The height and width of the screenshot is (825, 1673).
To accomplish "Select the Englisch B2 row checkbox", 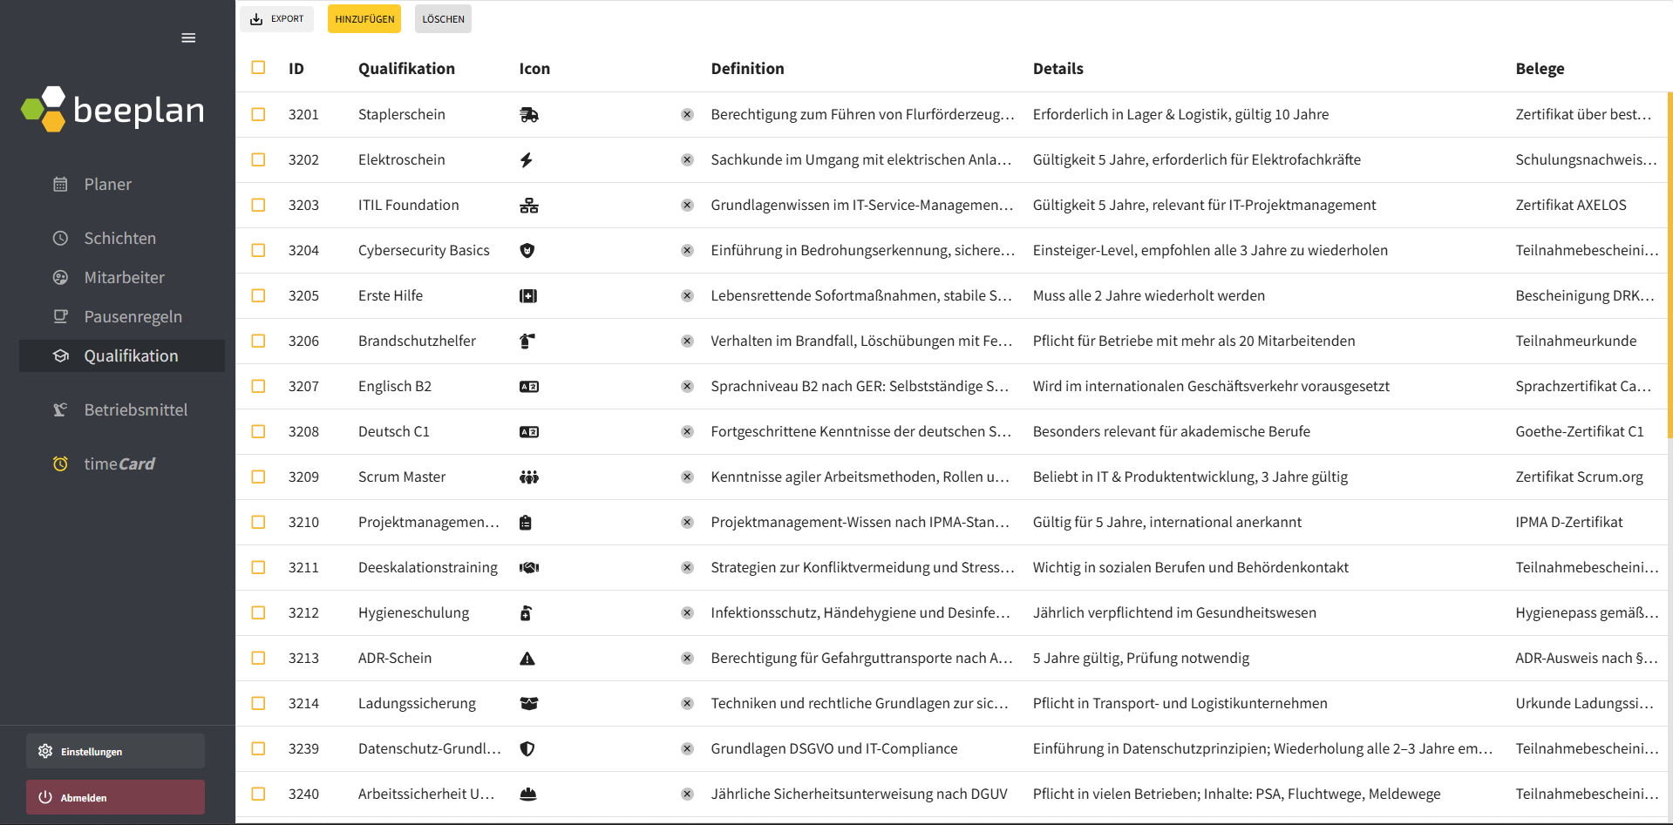I will pos(258,387).
